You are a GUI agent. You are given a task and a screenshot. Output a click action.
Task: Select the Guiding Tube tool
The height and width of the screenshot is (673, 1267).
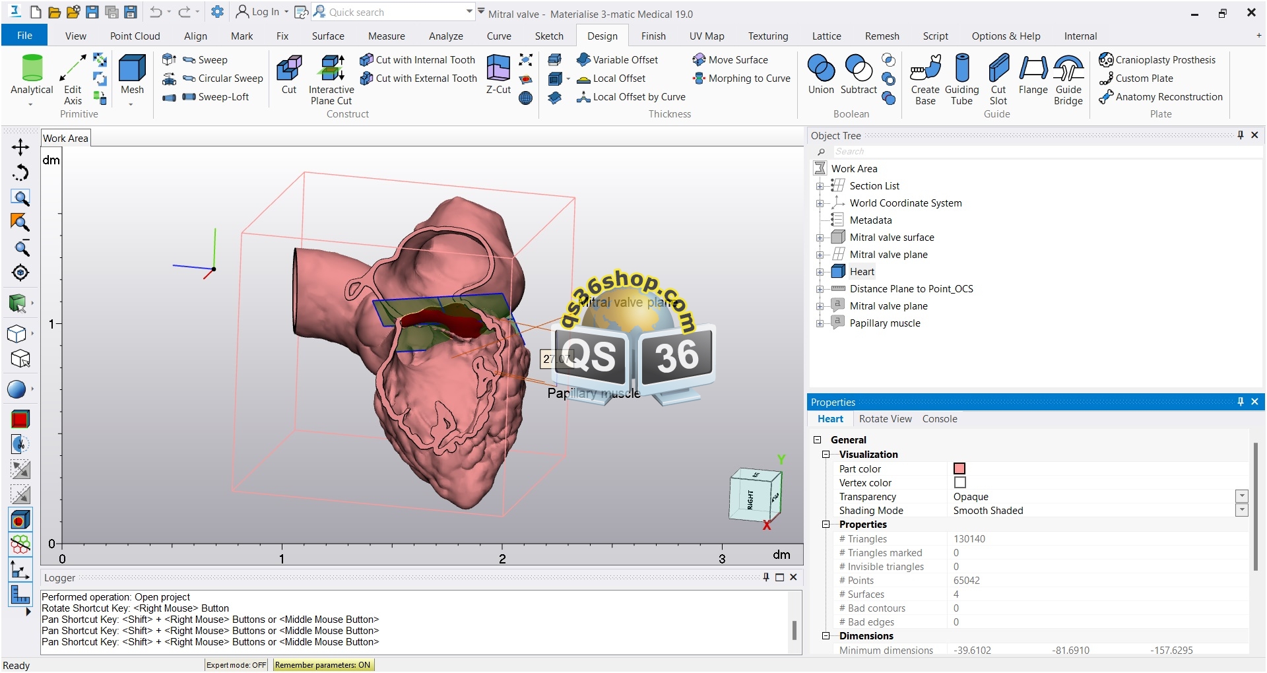(962, 79)
